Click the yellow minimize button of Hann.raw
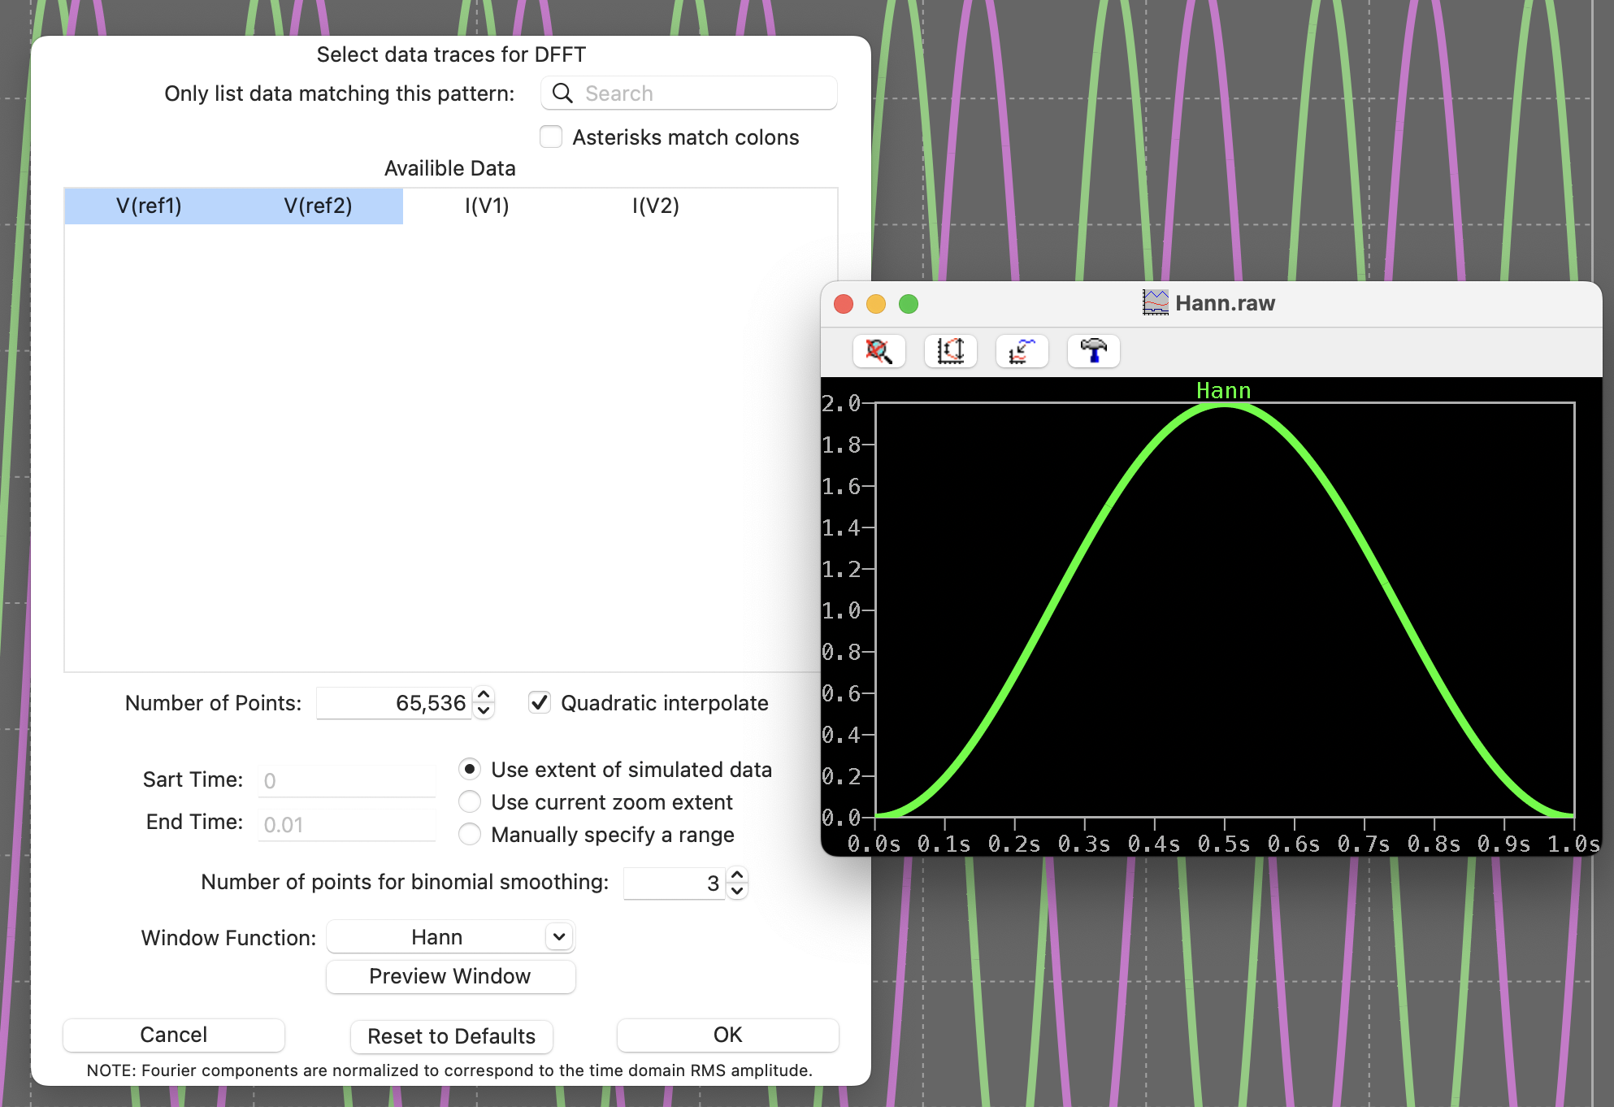Screen dimensions: 1614x1107 (x=876, y=304)
